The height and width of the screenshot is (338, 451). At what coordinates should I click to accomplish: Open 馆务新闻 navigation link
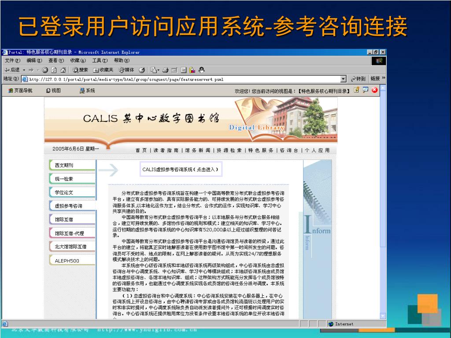click(x=198, y=151)
